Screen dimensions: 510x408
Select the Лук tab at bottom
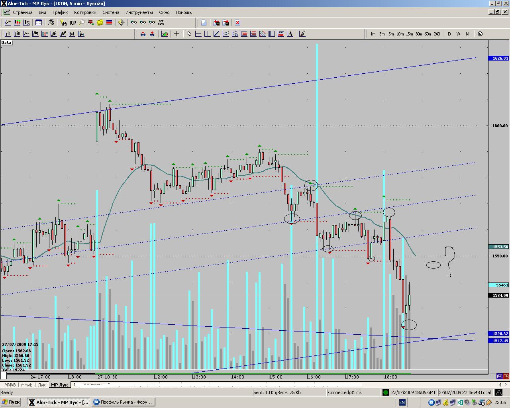pos(41,385)
